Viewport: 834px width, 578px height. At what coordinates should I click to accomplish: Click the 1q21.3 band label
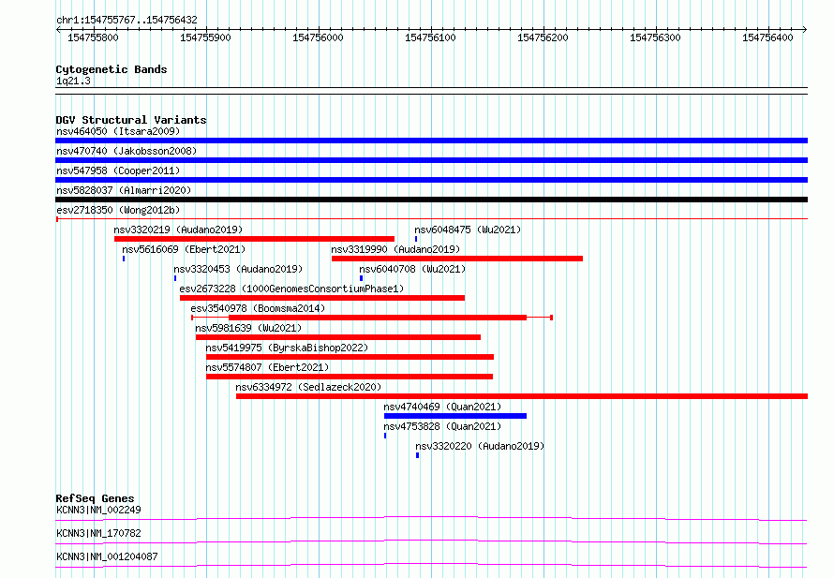(73, 81)
